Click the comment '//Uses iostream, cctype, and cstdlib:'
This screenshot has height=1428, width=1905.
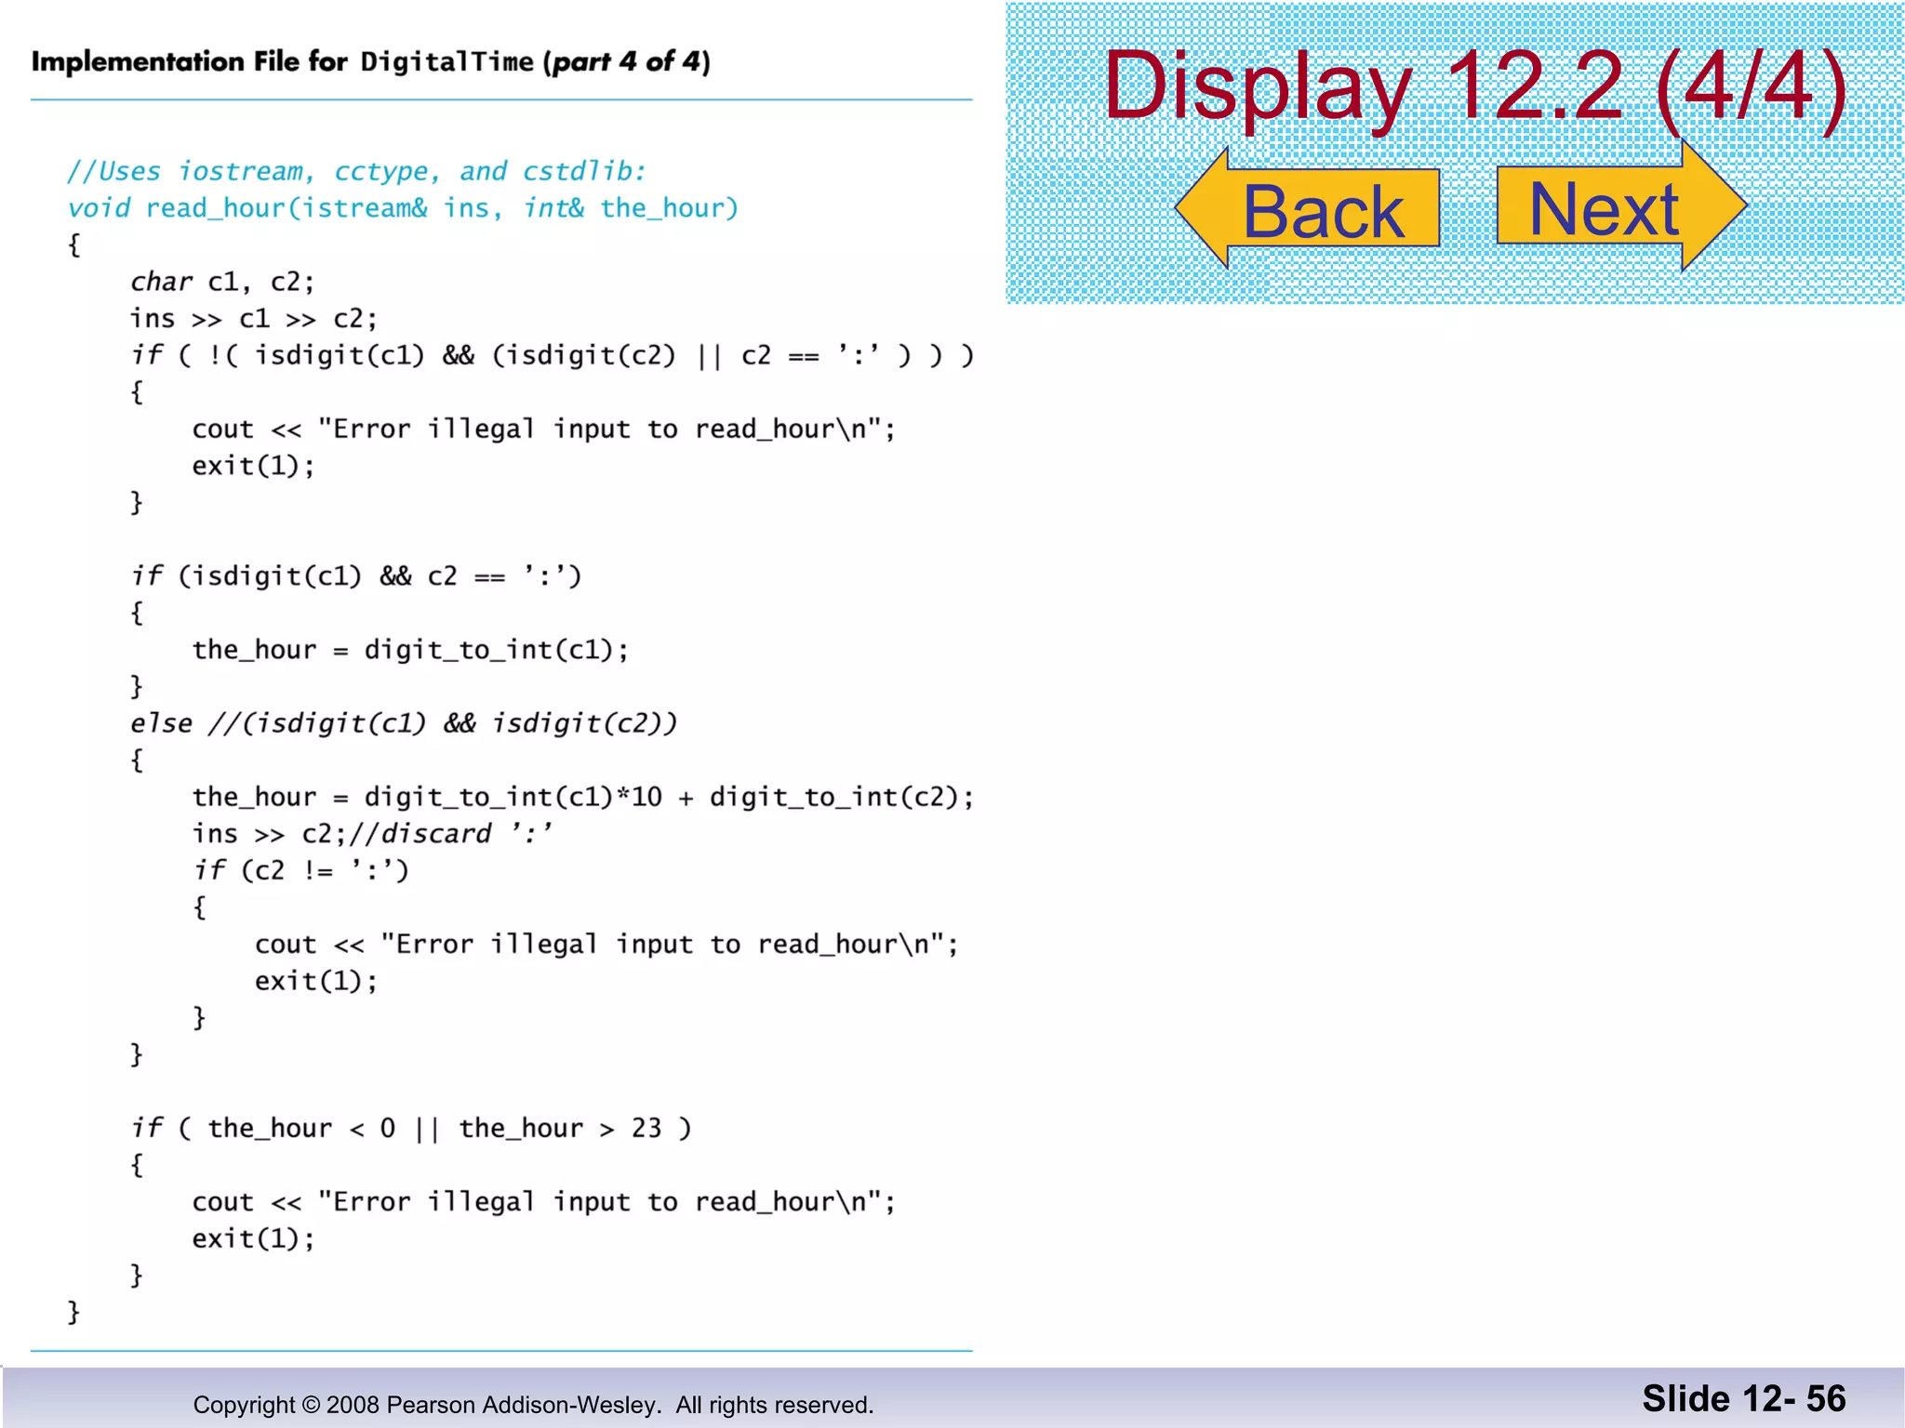pyautogui.click(x=356, y=171)
